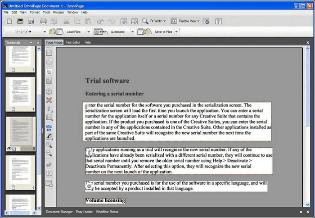Open the Process menu

58,12
